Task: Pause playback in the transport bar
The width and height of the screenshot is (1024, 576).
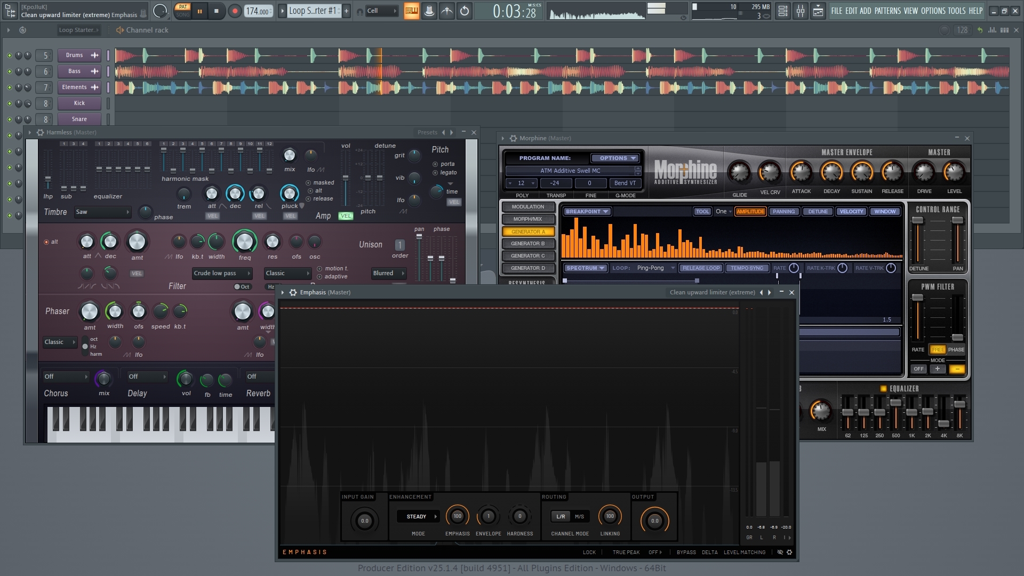Action: click(x=199, y=11)
